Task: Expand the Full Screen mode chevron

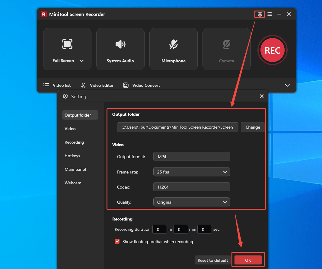Action: click(x=81, y=61)
